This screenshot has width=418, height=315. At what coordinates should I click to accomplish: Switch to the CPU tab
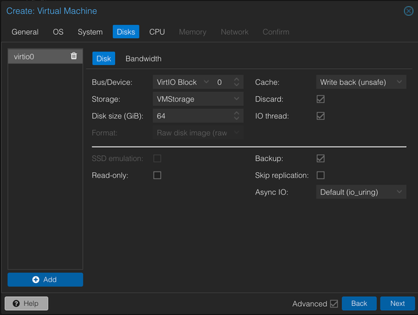click(157, 32)
